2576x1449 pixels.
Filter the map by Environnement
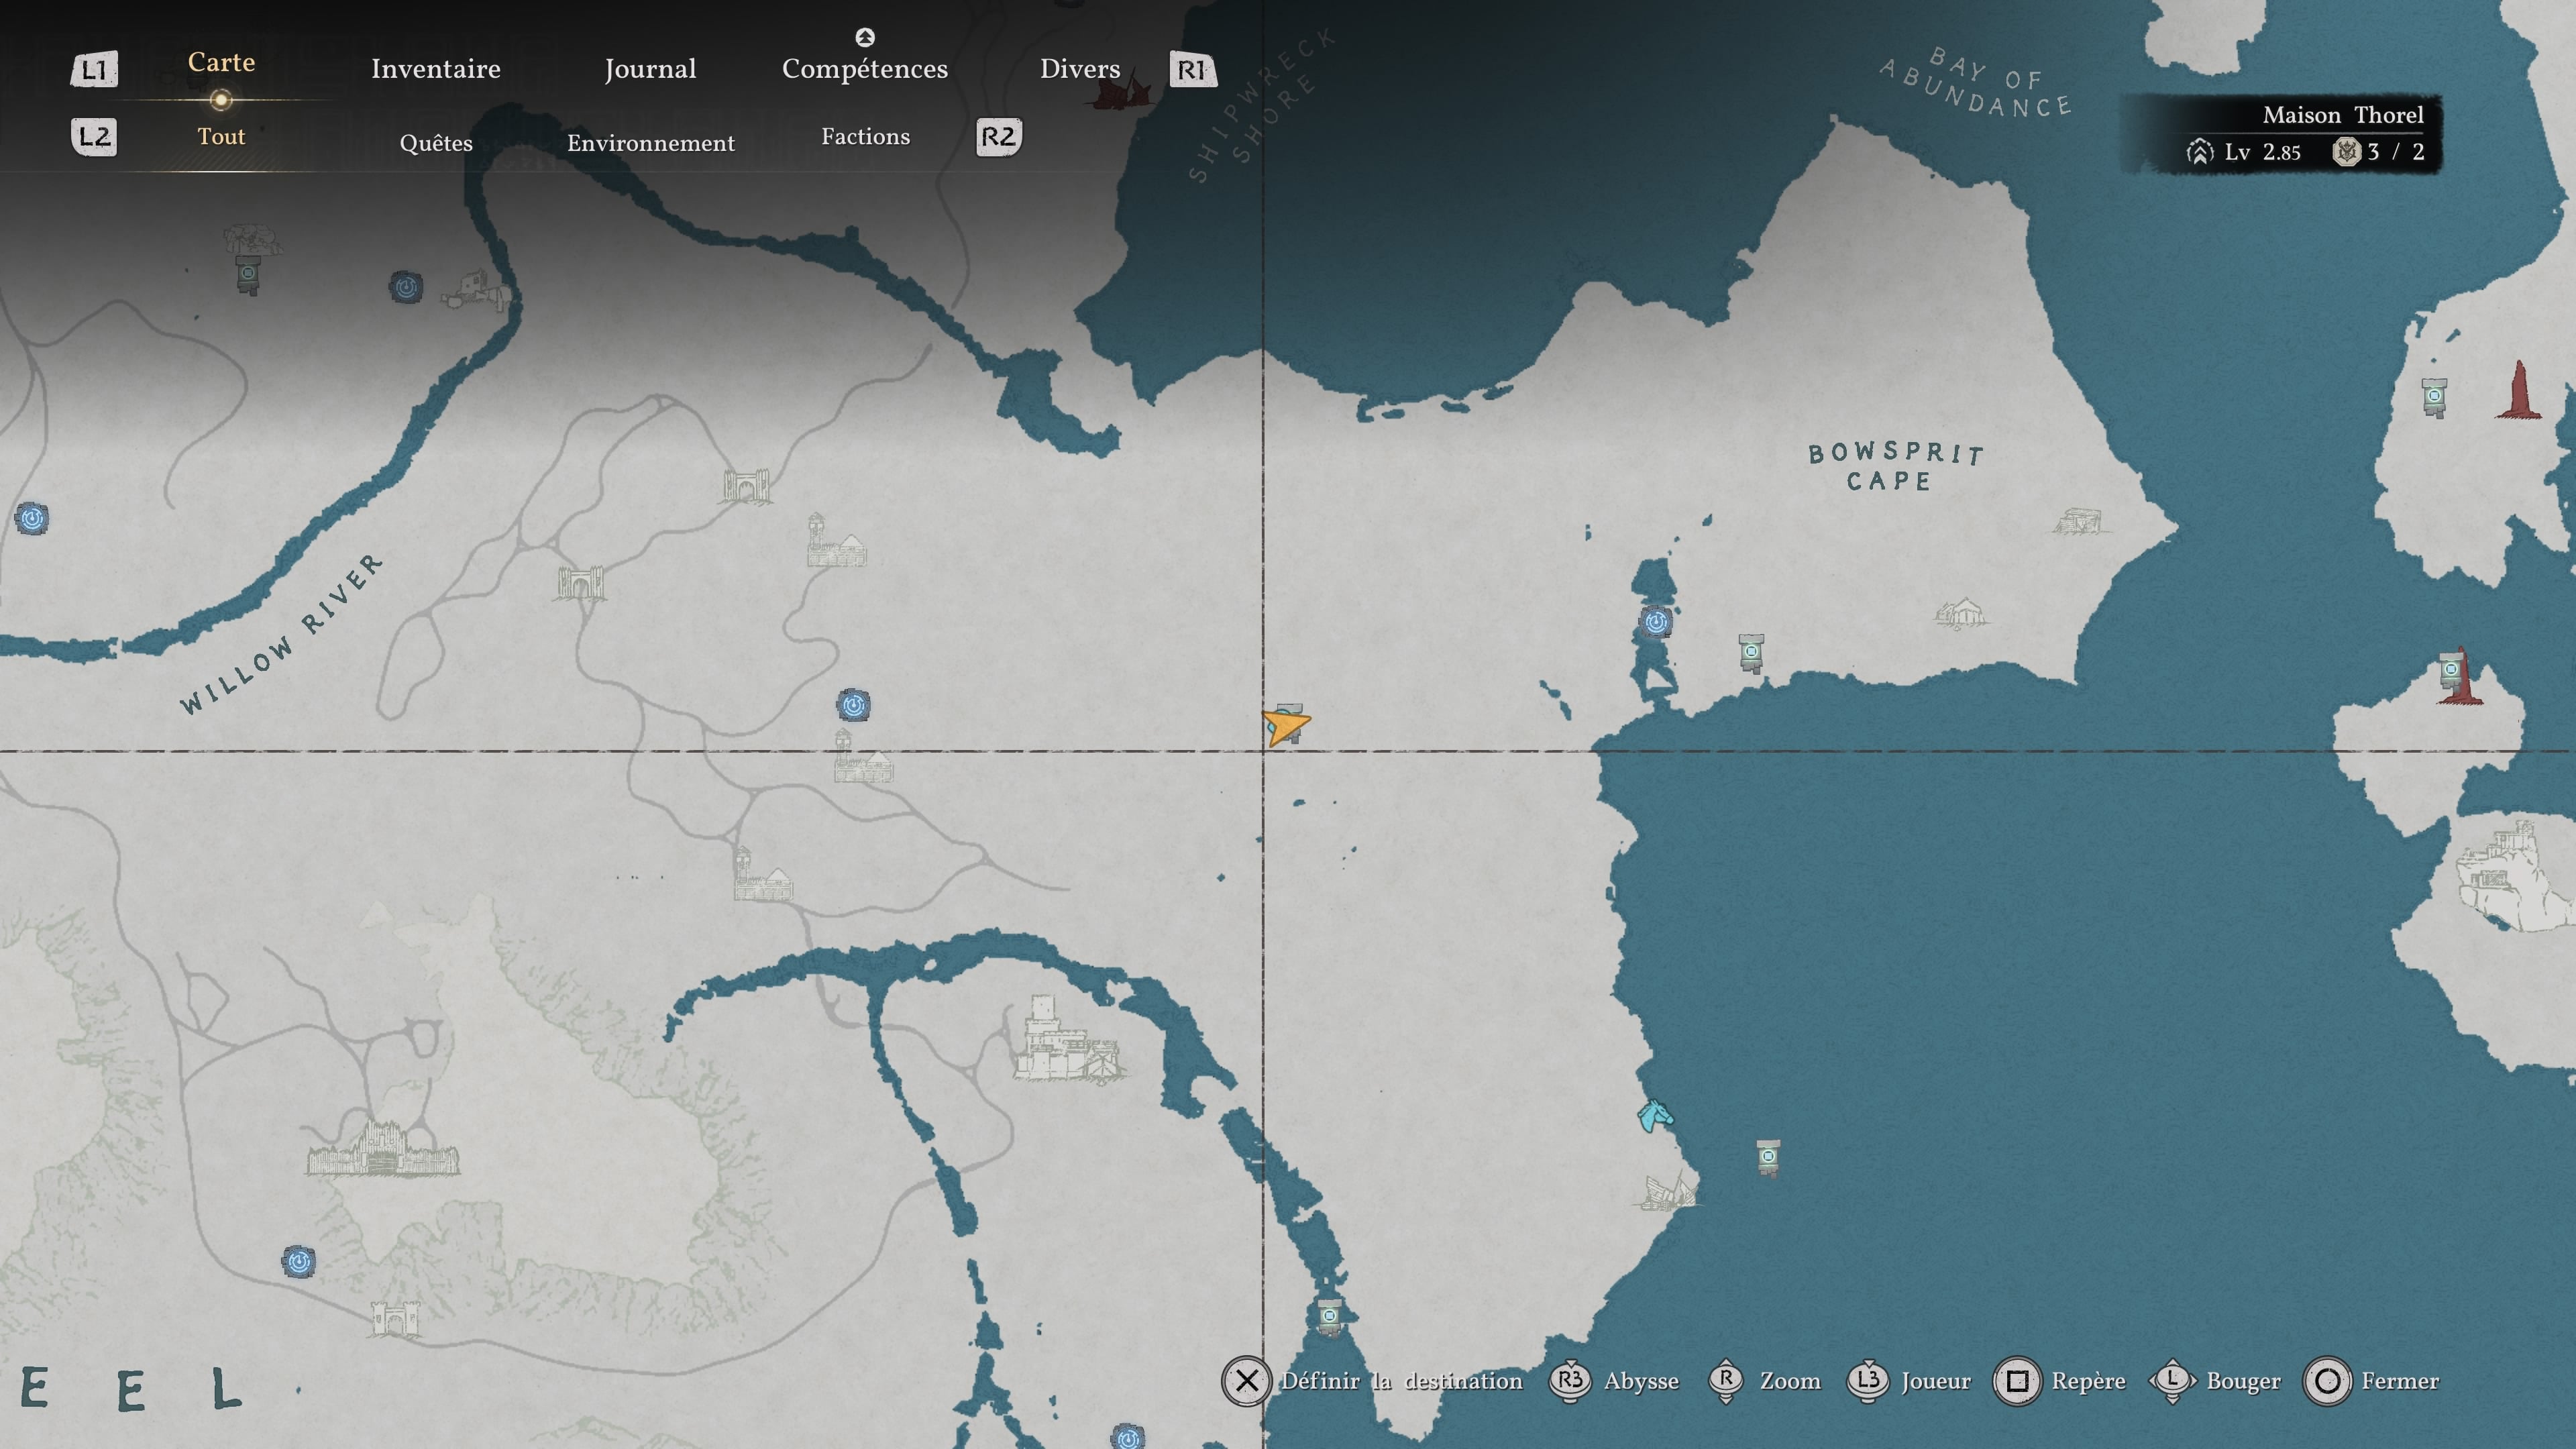pyautogui.click(x=651, y=143)
